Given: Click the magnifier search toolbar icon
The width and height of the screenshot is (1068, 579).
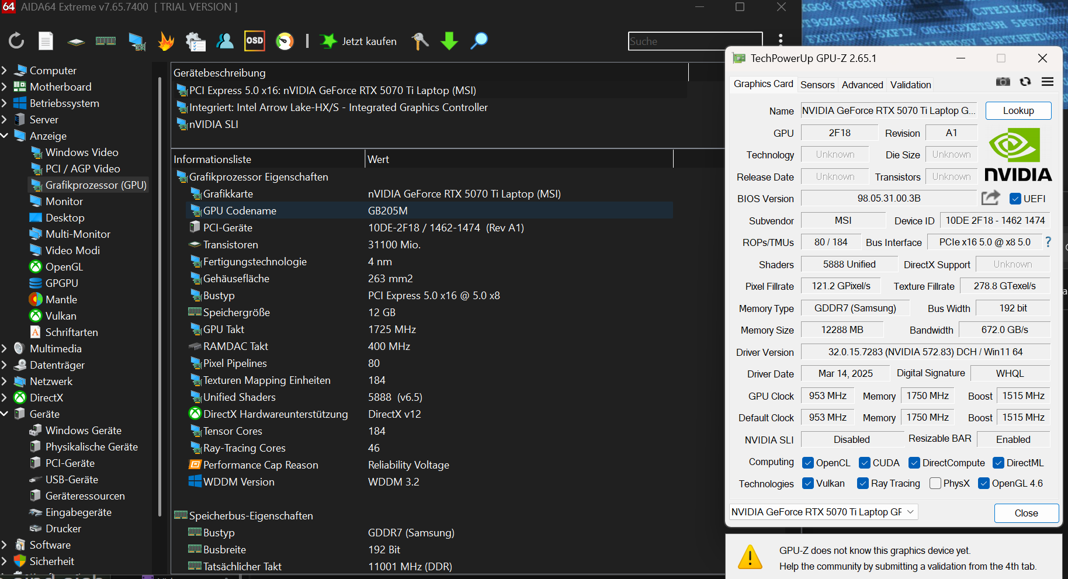Looking at the screenshot, I should pyautogui.click(x=479, y=41).
